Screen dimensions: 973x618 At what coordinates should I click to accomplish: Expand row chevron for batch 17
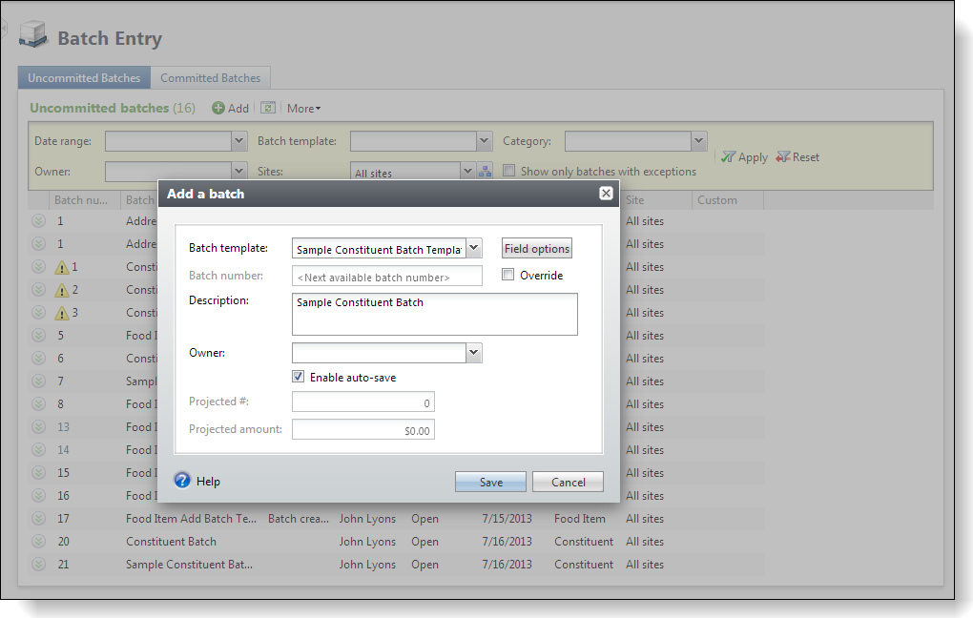pos(38,519)
